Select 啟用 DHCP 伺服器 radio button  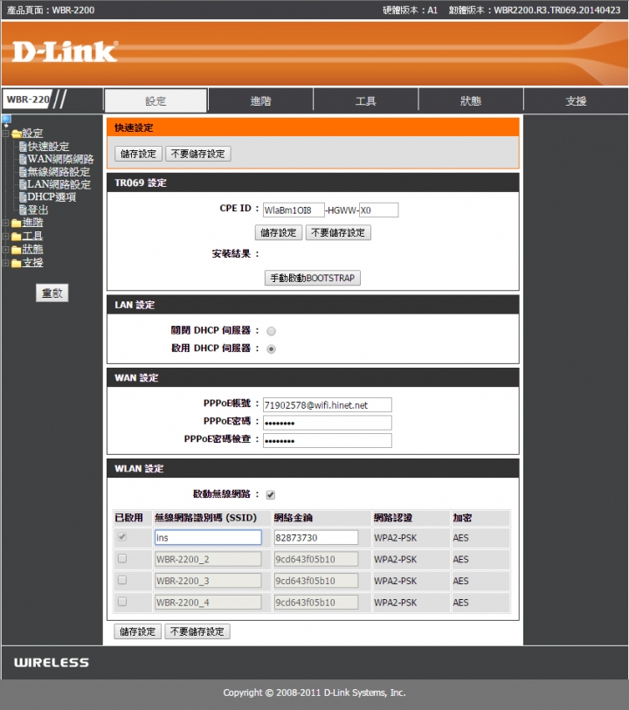[271, 348]
